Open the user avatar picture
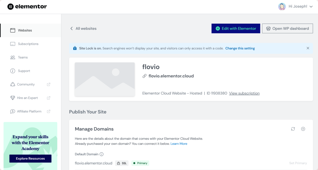Viewport: 318px width, 170px height. pyautogui.click(x=282, y=7)
